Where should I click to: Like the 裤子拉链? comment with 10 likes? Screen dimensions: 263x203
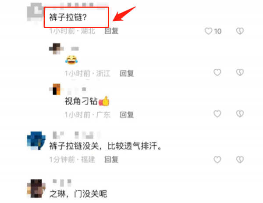point(209,31)
